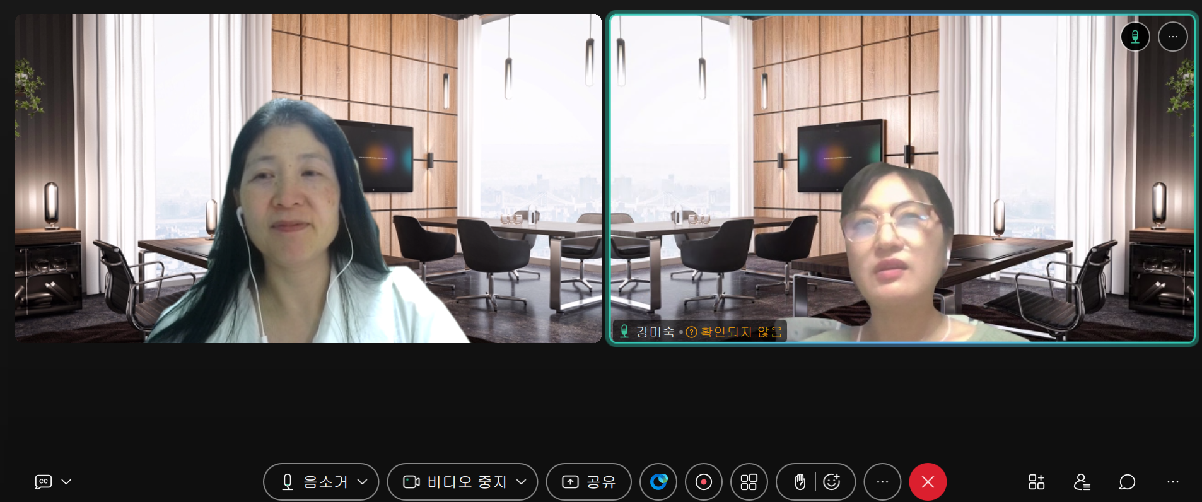This screenshot has width=1202, height=502.
Task: Open more options on 강미숙's video tile
Action: 1172,37
